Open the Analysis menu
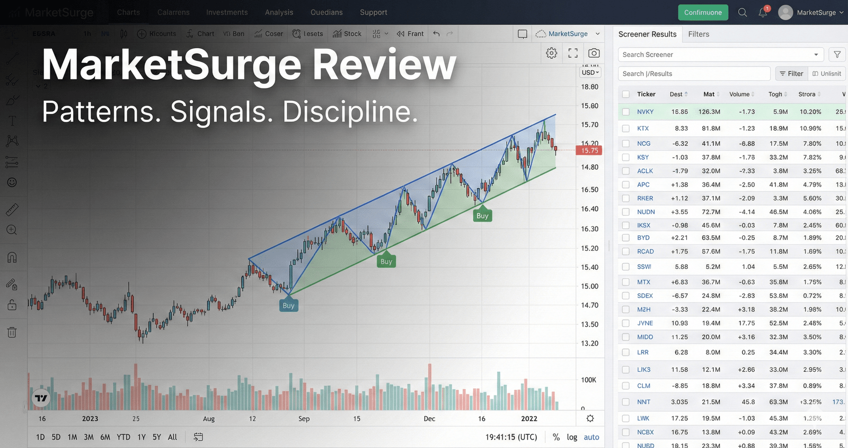Screen dimensions: 848x448 (279, 12)
